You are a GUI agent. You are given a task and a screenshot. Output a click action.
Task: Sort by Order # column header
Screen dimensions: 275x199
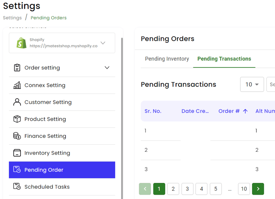click(x=229, y=111)
